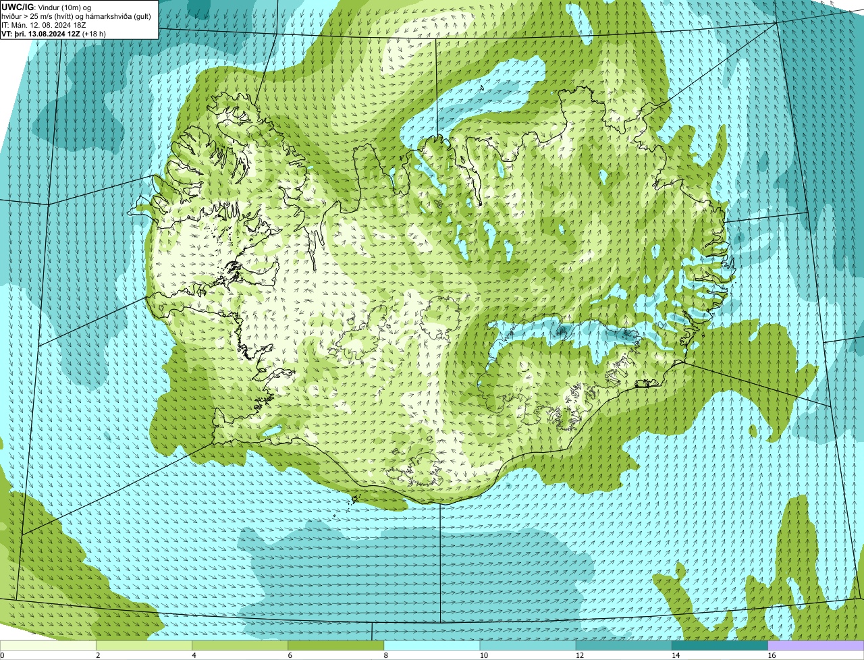Click the purple above-16 m/s legend swatch

point(816,645)
